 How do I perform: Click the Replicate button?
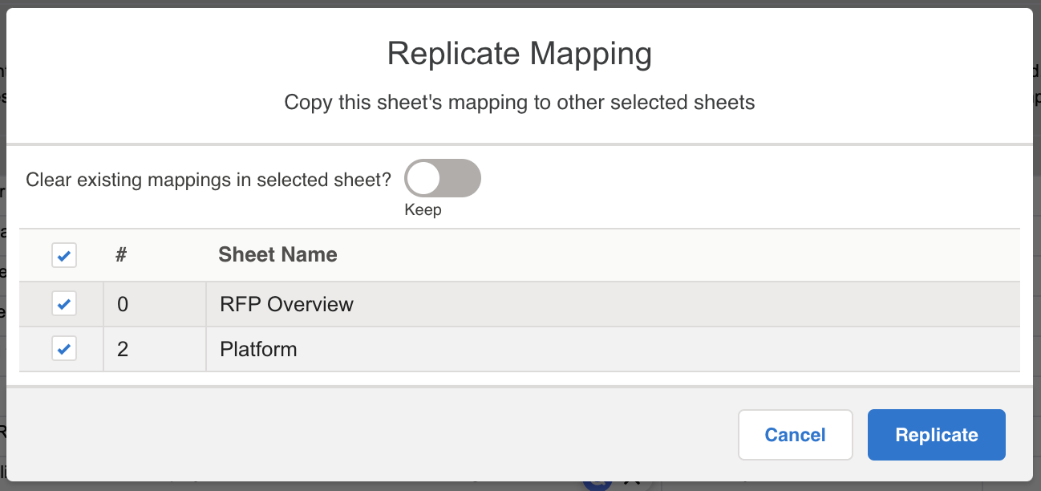(x=936, y=435)
